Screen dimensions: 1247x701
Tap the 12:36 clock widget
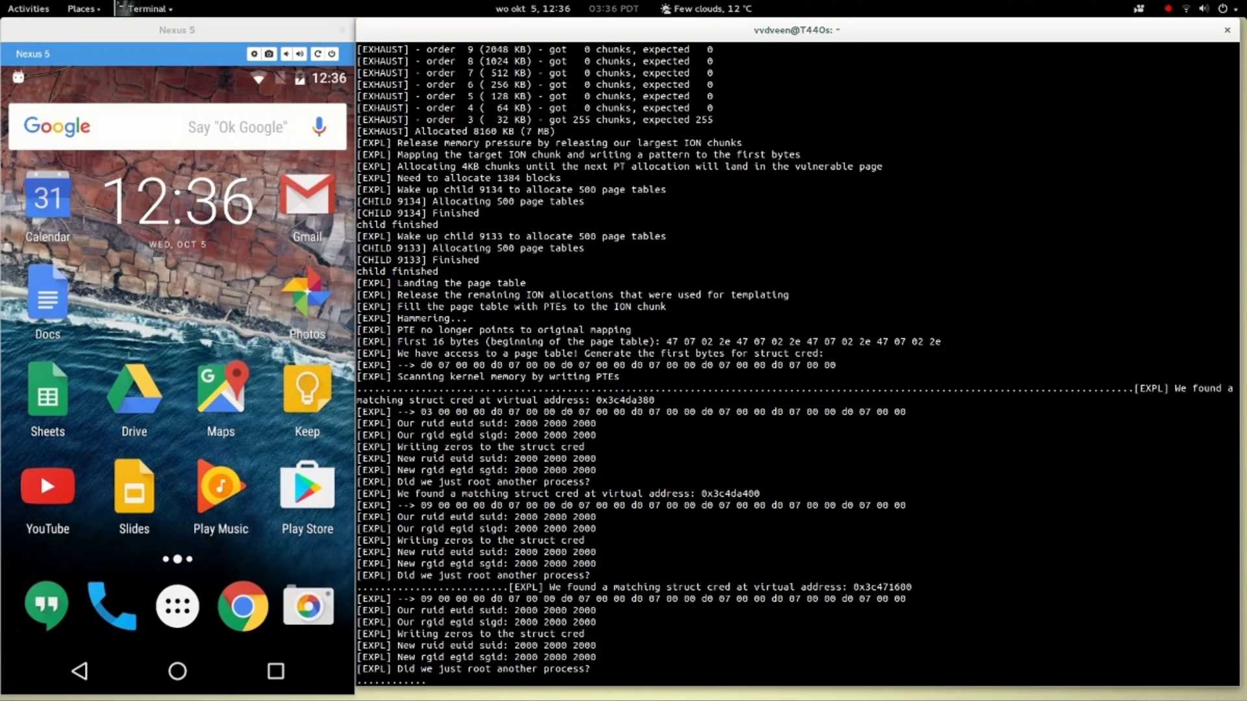pyautogui.click(x=177, y=202)
